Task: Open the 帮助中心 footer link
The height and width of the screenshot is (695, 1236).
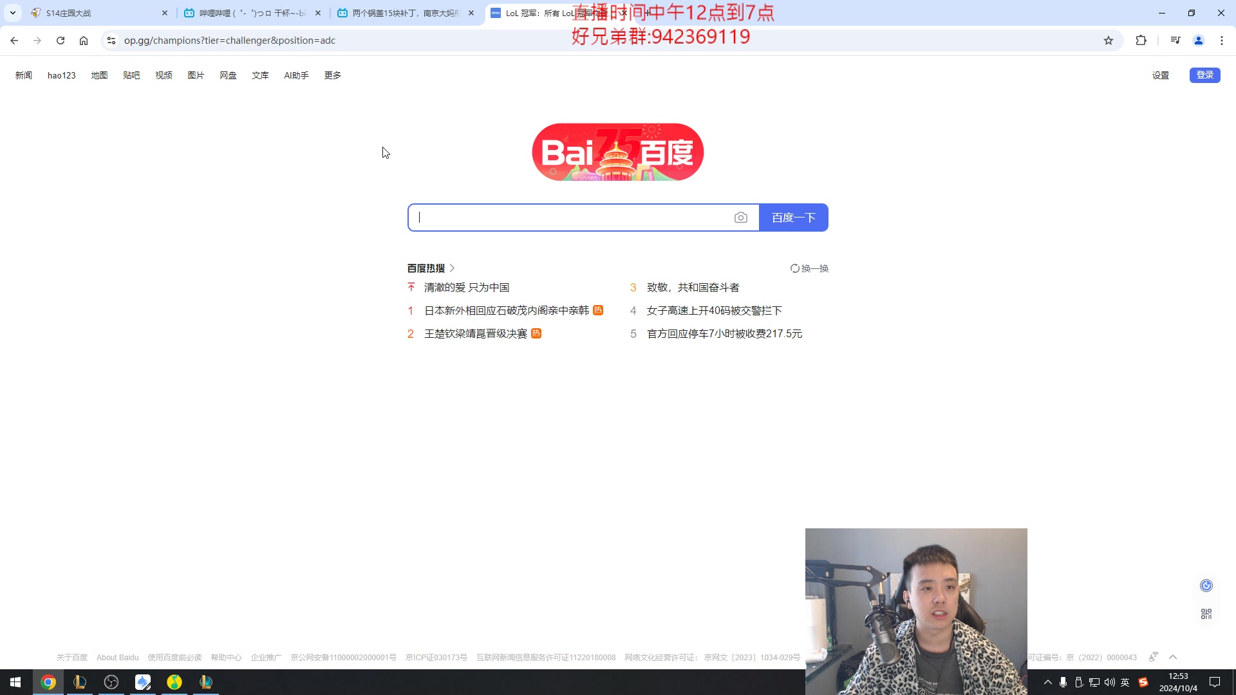Action: pyautogui.click(x=226, y=658)
